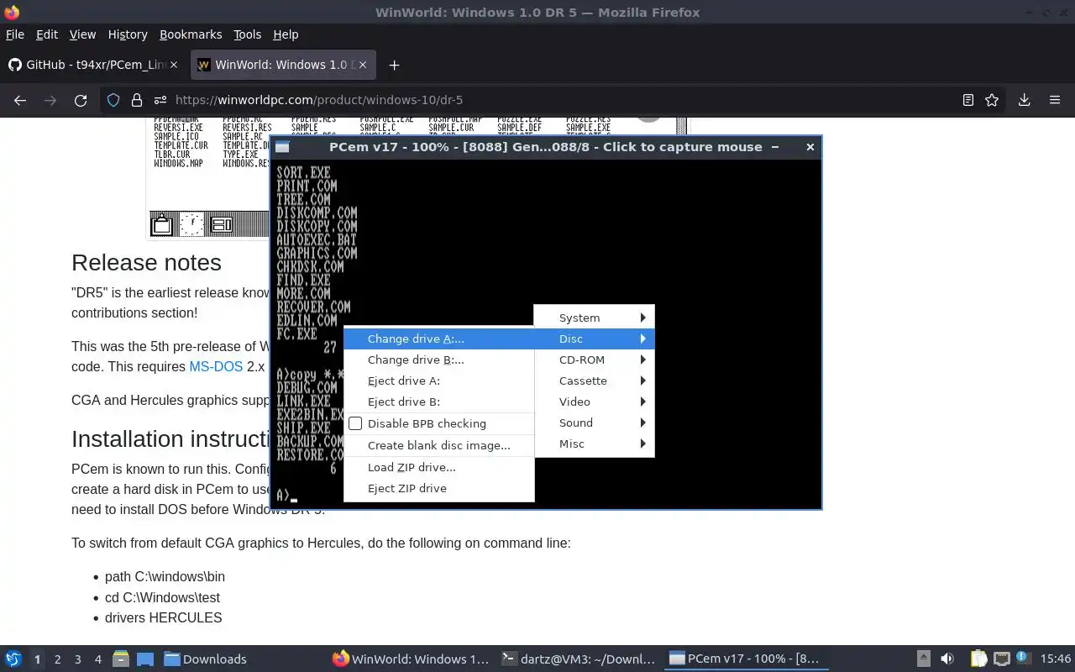The image size is (1075, 672).
Task: Click the browser back arrow
Action: (20, 100)
